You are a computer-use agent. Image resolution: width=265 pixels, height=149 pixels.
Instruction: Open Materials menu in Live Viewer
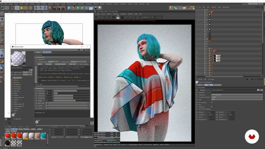116,14
